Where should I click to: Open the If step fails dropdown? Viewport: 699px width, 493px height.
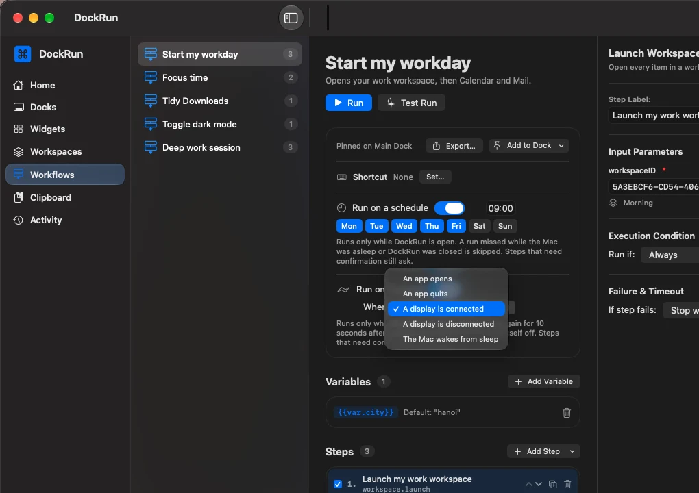pos(681,310)
